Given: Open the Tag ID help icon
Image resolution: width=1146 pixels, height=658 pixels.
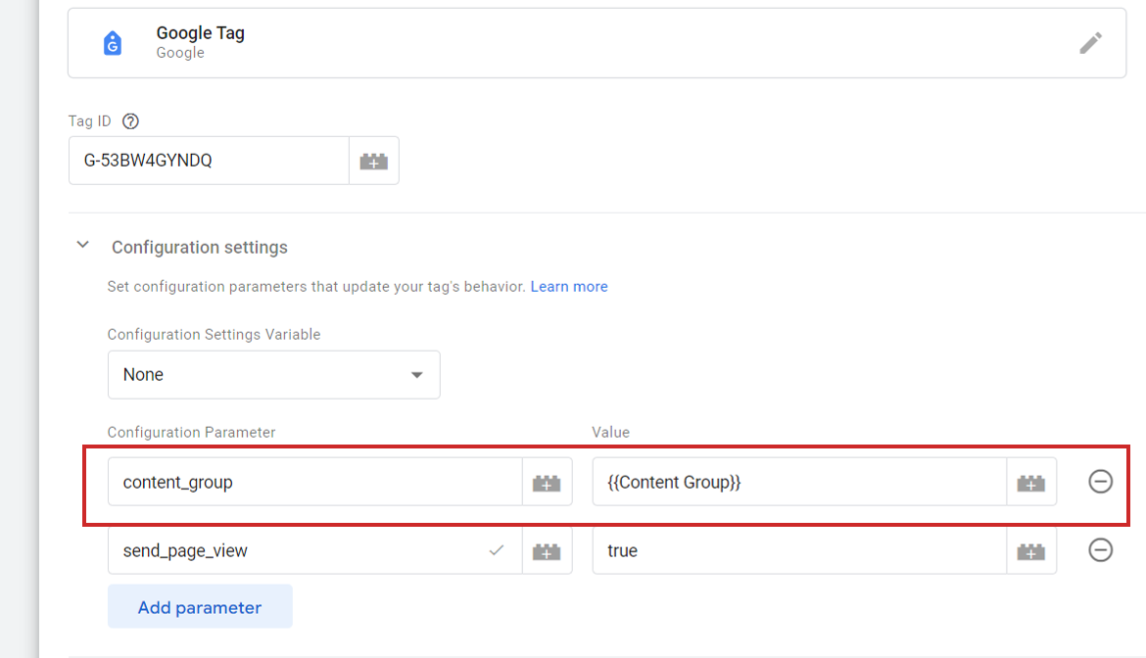Looking at the screenshot, I should coord(131,120).
